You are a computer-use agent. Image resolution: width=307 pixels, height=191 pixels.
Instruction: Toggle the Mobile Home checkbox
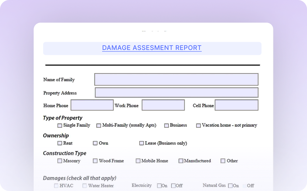(x=138, y=161)
